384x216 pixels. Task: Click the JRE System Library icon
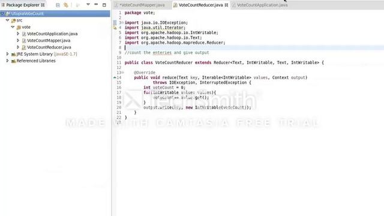coord(13,54)
